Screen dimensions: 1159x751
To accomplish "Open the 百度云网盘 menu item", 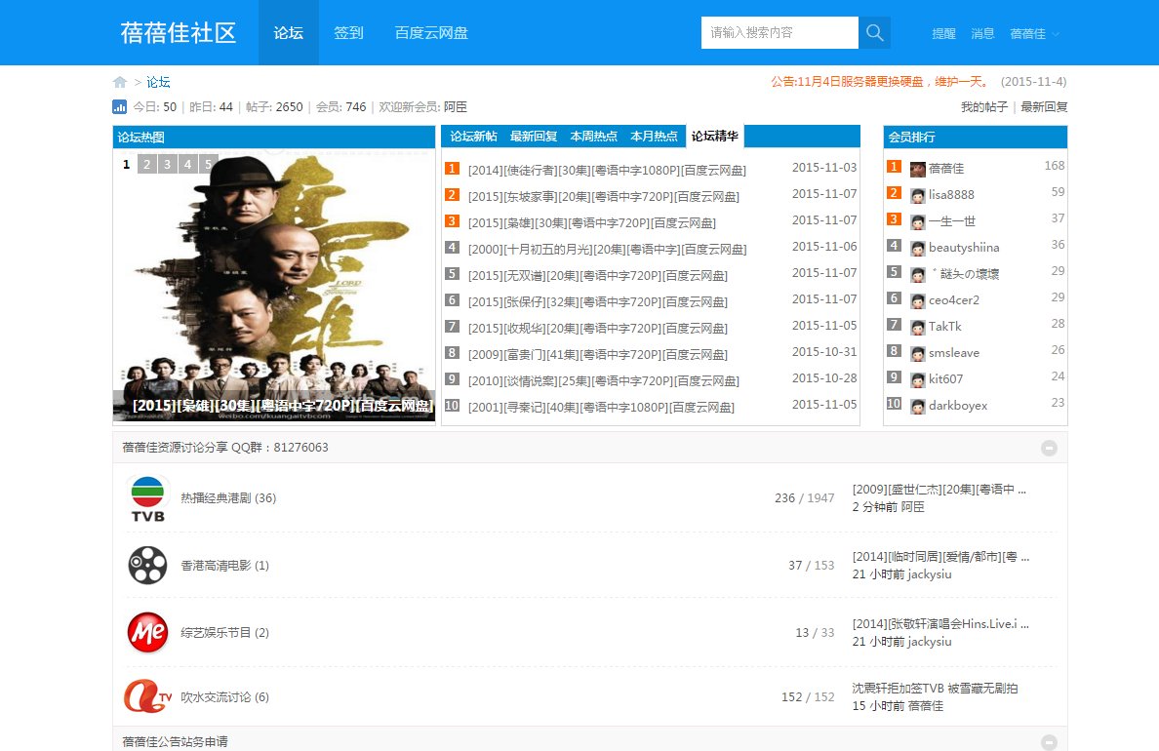I will coord(430,32).
